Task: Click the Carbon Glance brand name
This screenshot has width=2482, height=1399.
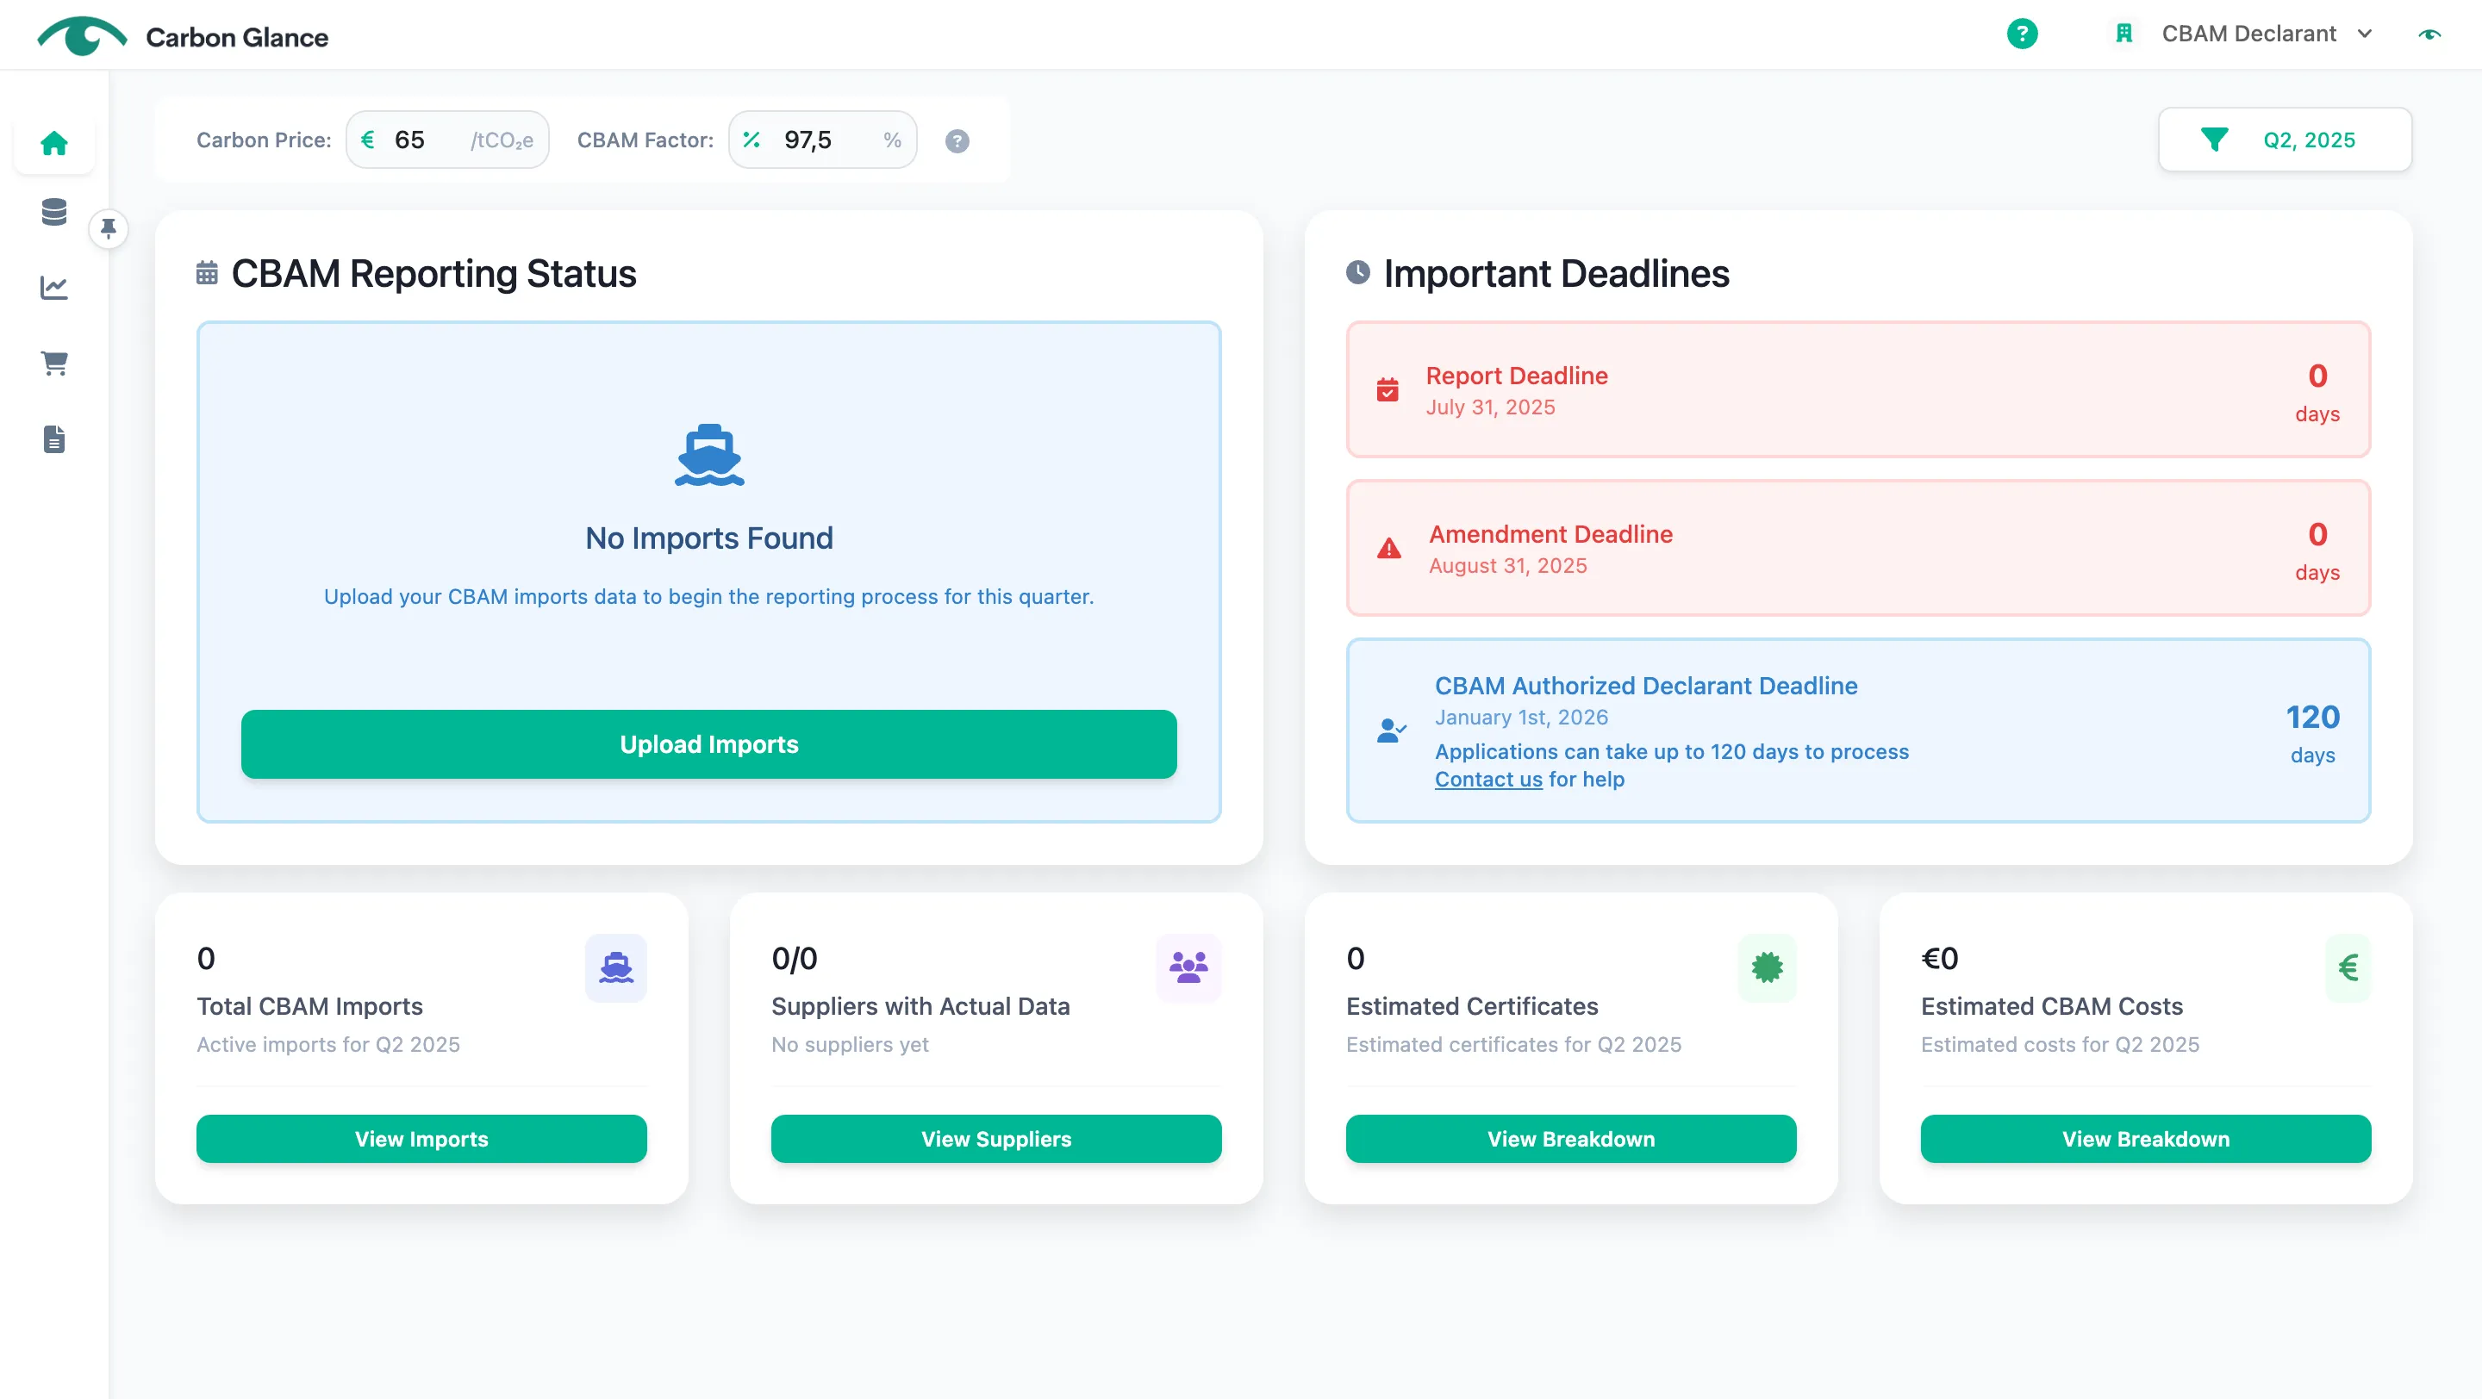Action: [x=237, y=38]
